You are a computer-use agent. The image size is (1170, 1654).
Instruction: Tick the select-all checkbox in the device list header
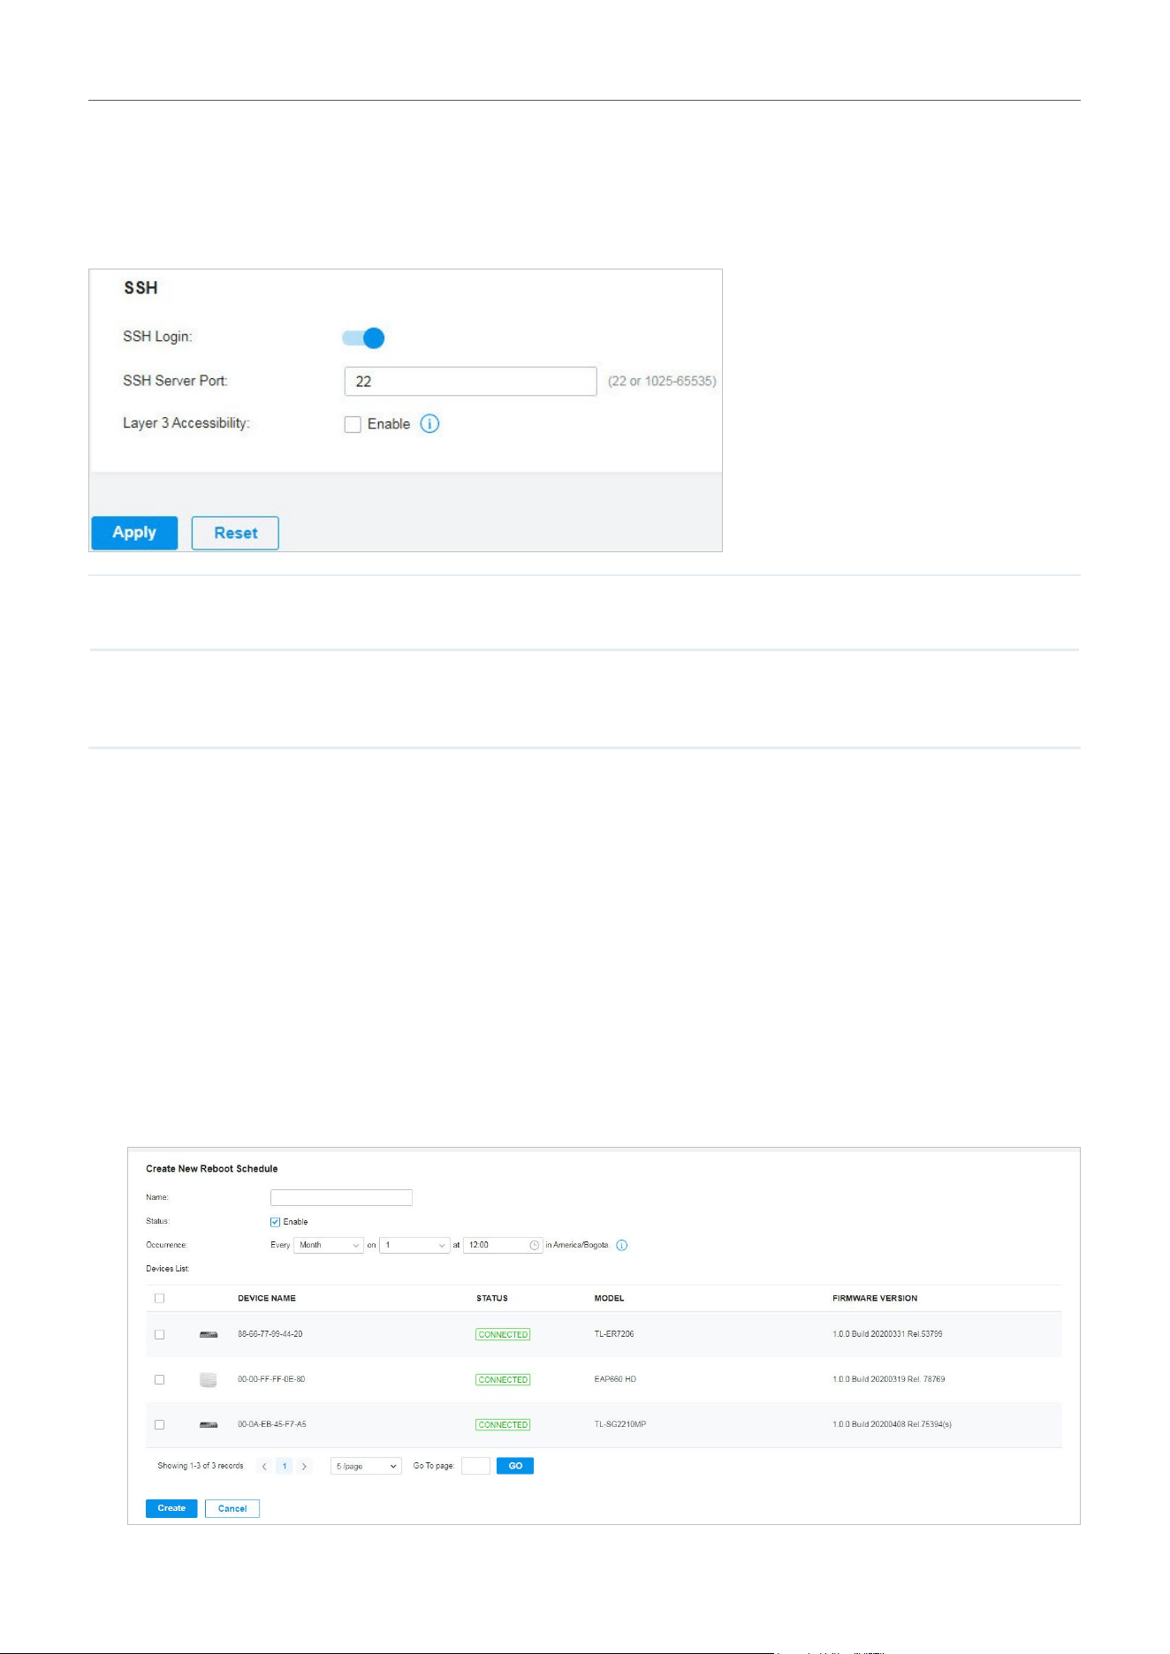[x=159, y=1298]
